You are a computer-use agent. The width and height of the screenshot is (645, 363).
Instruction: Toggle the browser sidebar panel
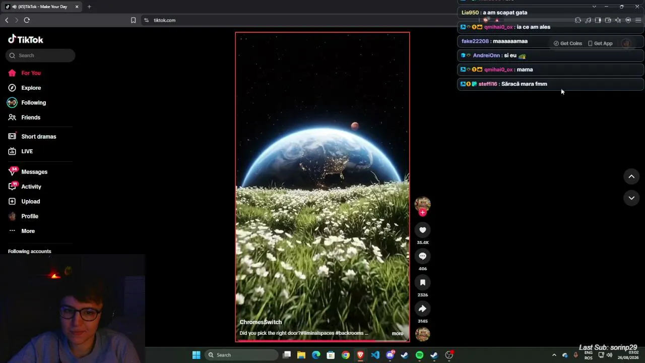pyautogui.click(x=598, y=20)
